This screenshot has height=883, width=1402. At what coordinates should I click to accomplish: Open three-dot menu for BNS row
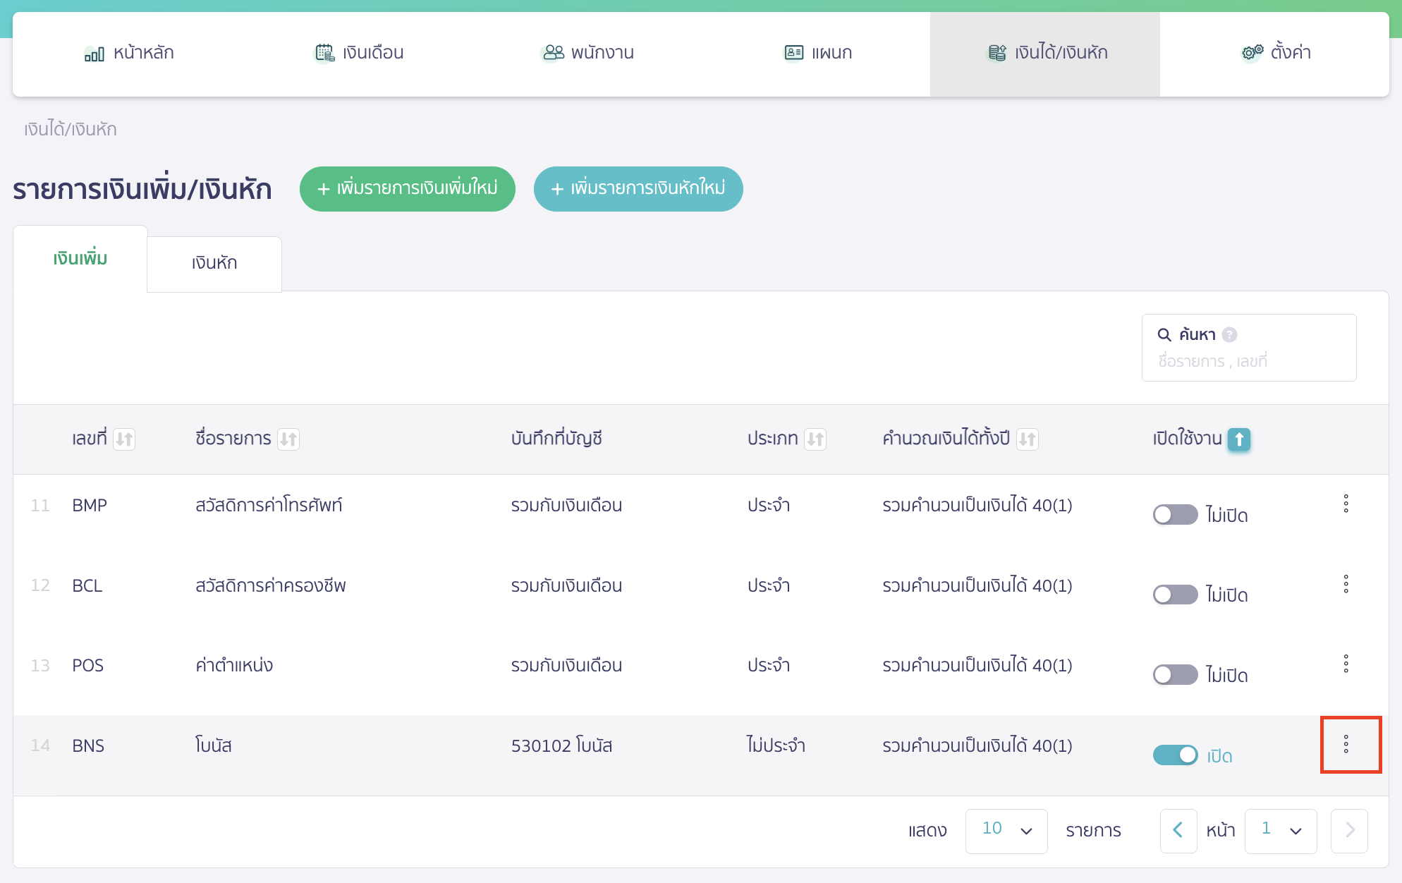[1346, 744]
